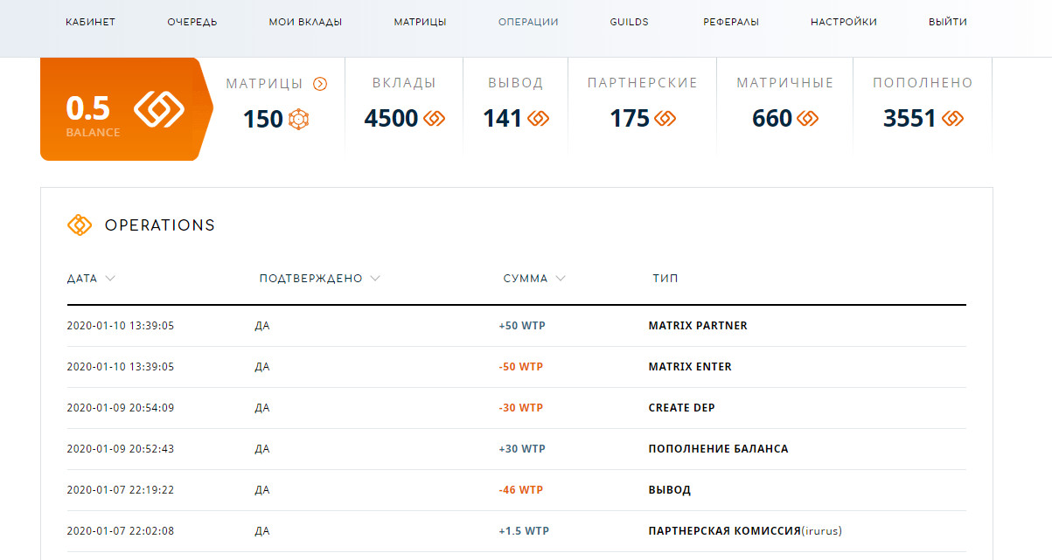Click the OPERATIONS section title
Image resolution: width=1052 pixels, height=560 pixels.
(x=160, y=225)
